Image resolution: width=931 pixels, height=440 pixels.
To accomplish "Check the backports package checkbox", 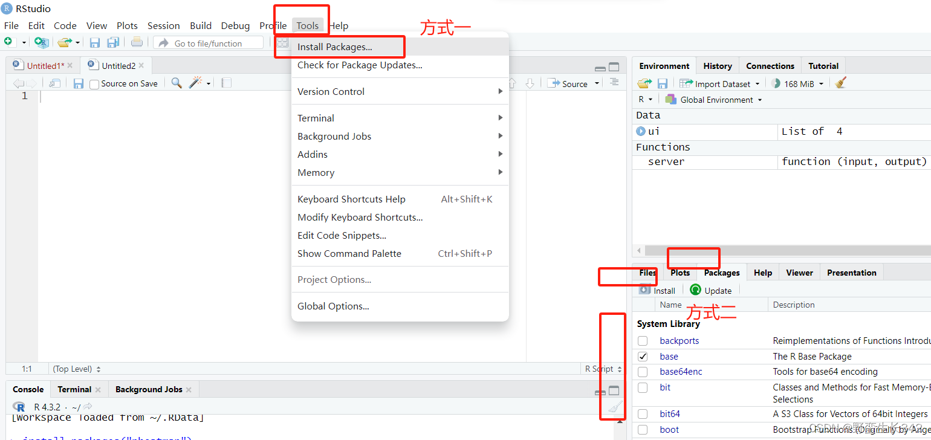I will coord(643,341).
